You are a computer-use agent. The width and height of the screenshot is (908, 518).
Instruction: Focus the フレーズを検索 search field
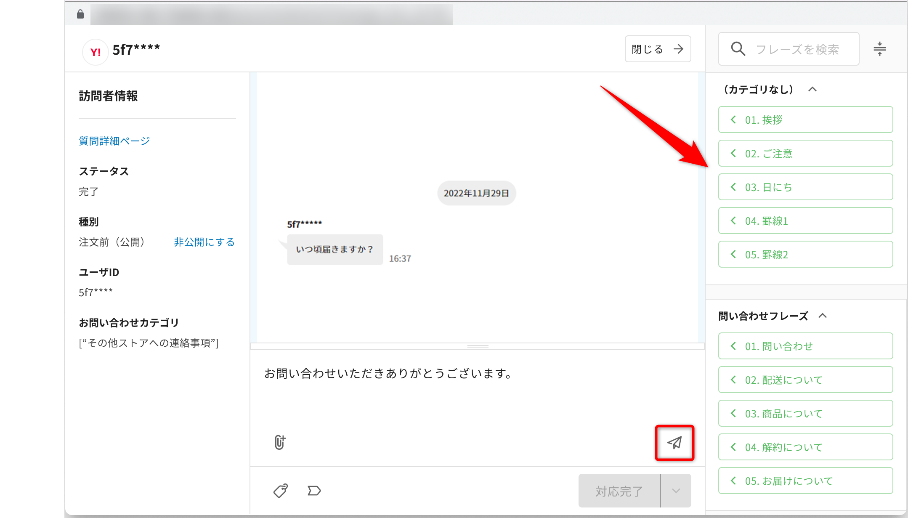pos(797,49)
